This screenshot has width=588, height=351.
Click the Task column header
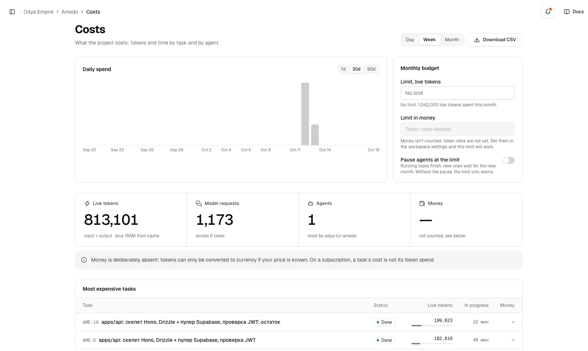pyautogui.click(x=88, y=305)
